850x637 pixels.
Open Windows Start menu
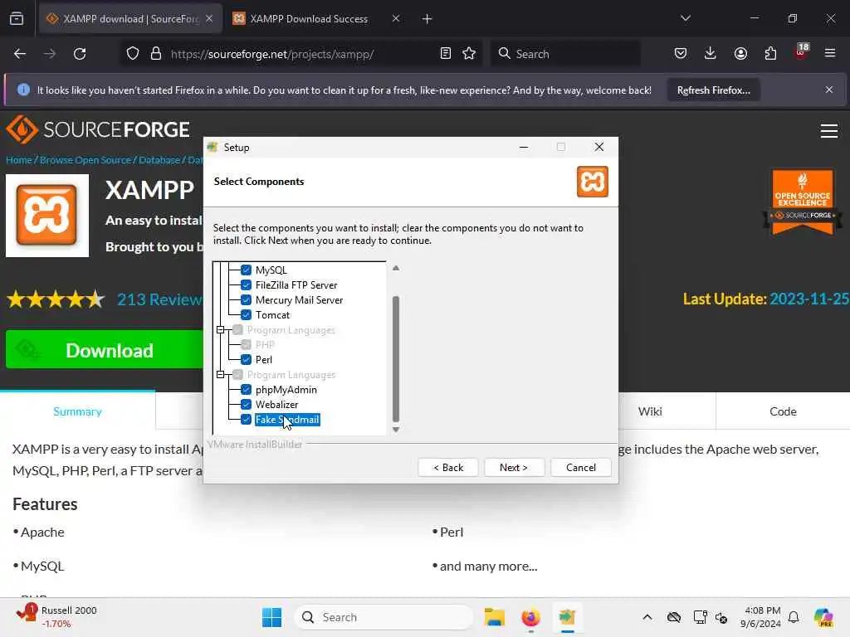pyautogui.click(x=271, y=617)
